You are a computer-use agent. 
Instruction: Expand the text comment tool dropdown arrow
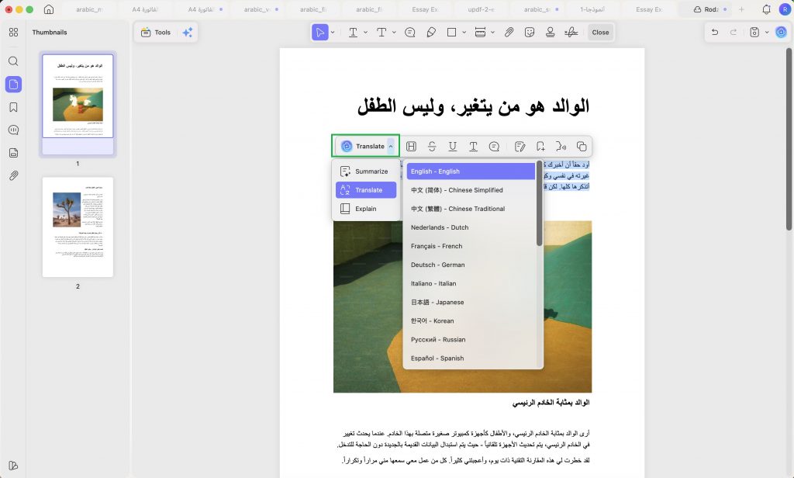click(x=366, y=32)
